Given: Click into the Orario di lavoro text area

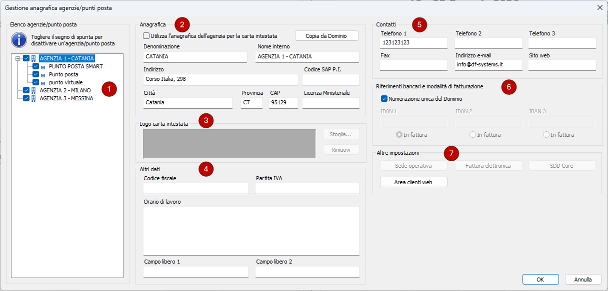Looking at the screenshot, I should [251, 231].
